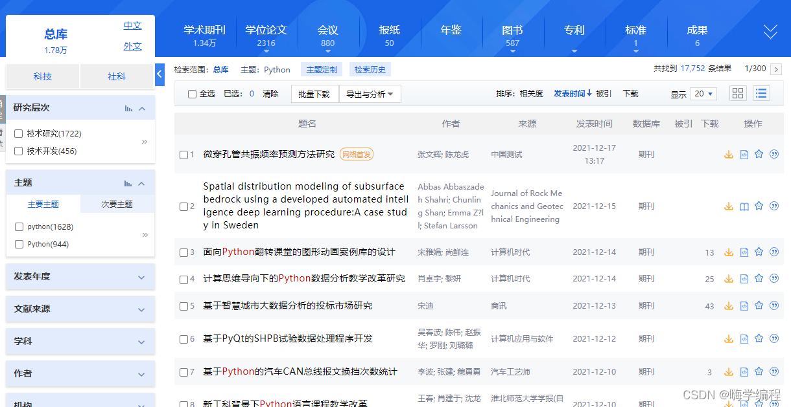The width and height of the screenshot is (791, 407).
Task: Switch results to grid view
Action: pos(738,93)
